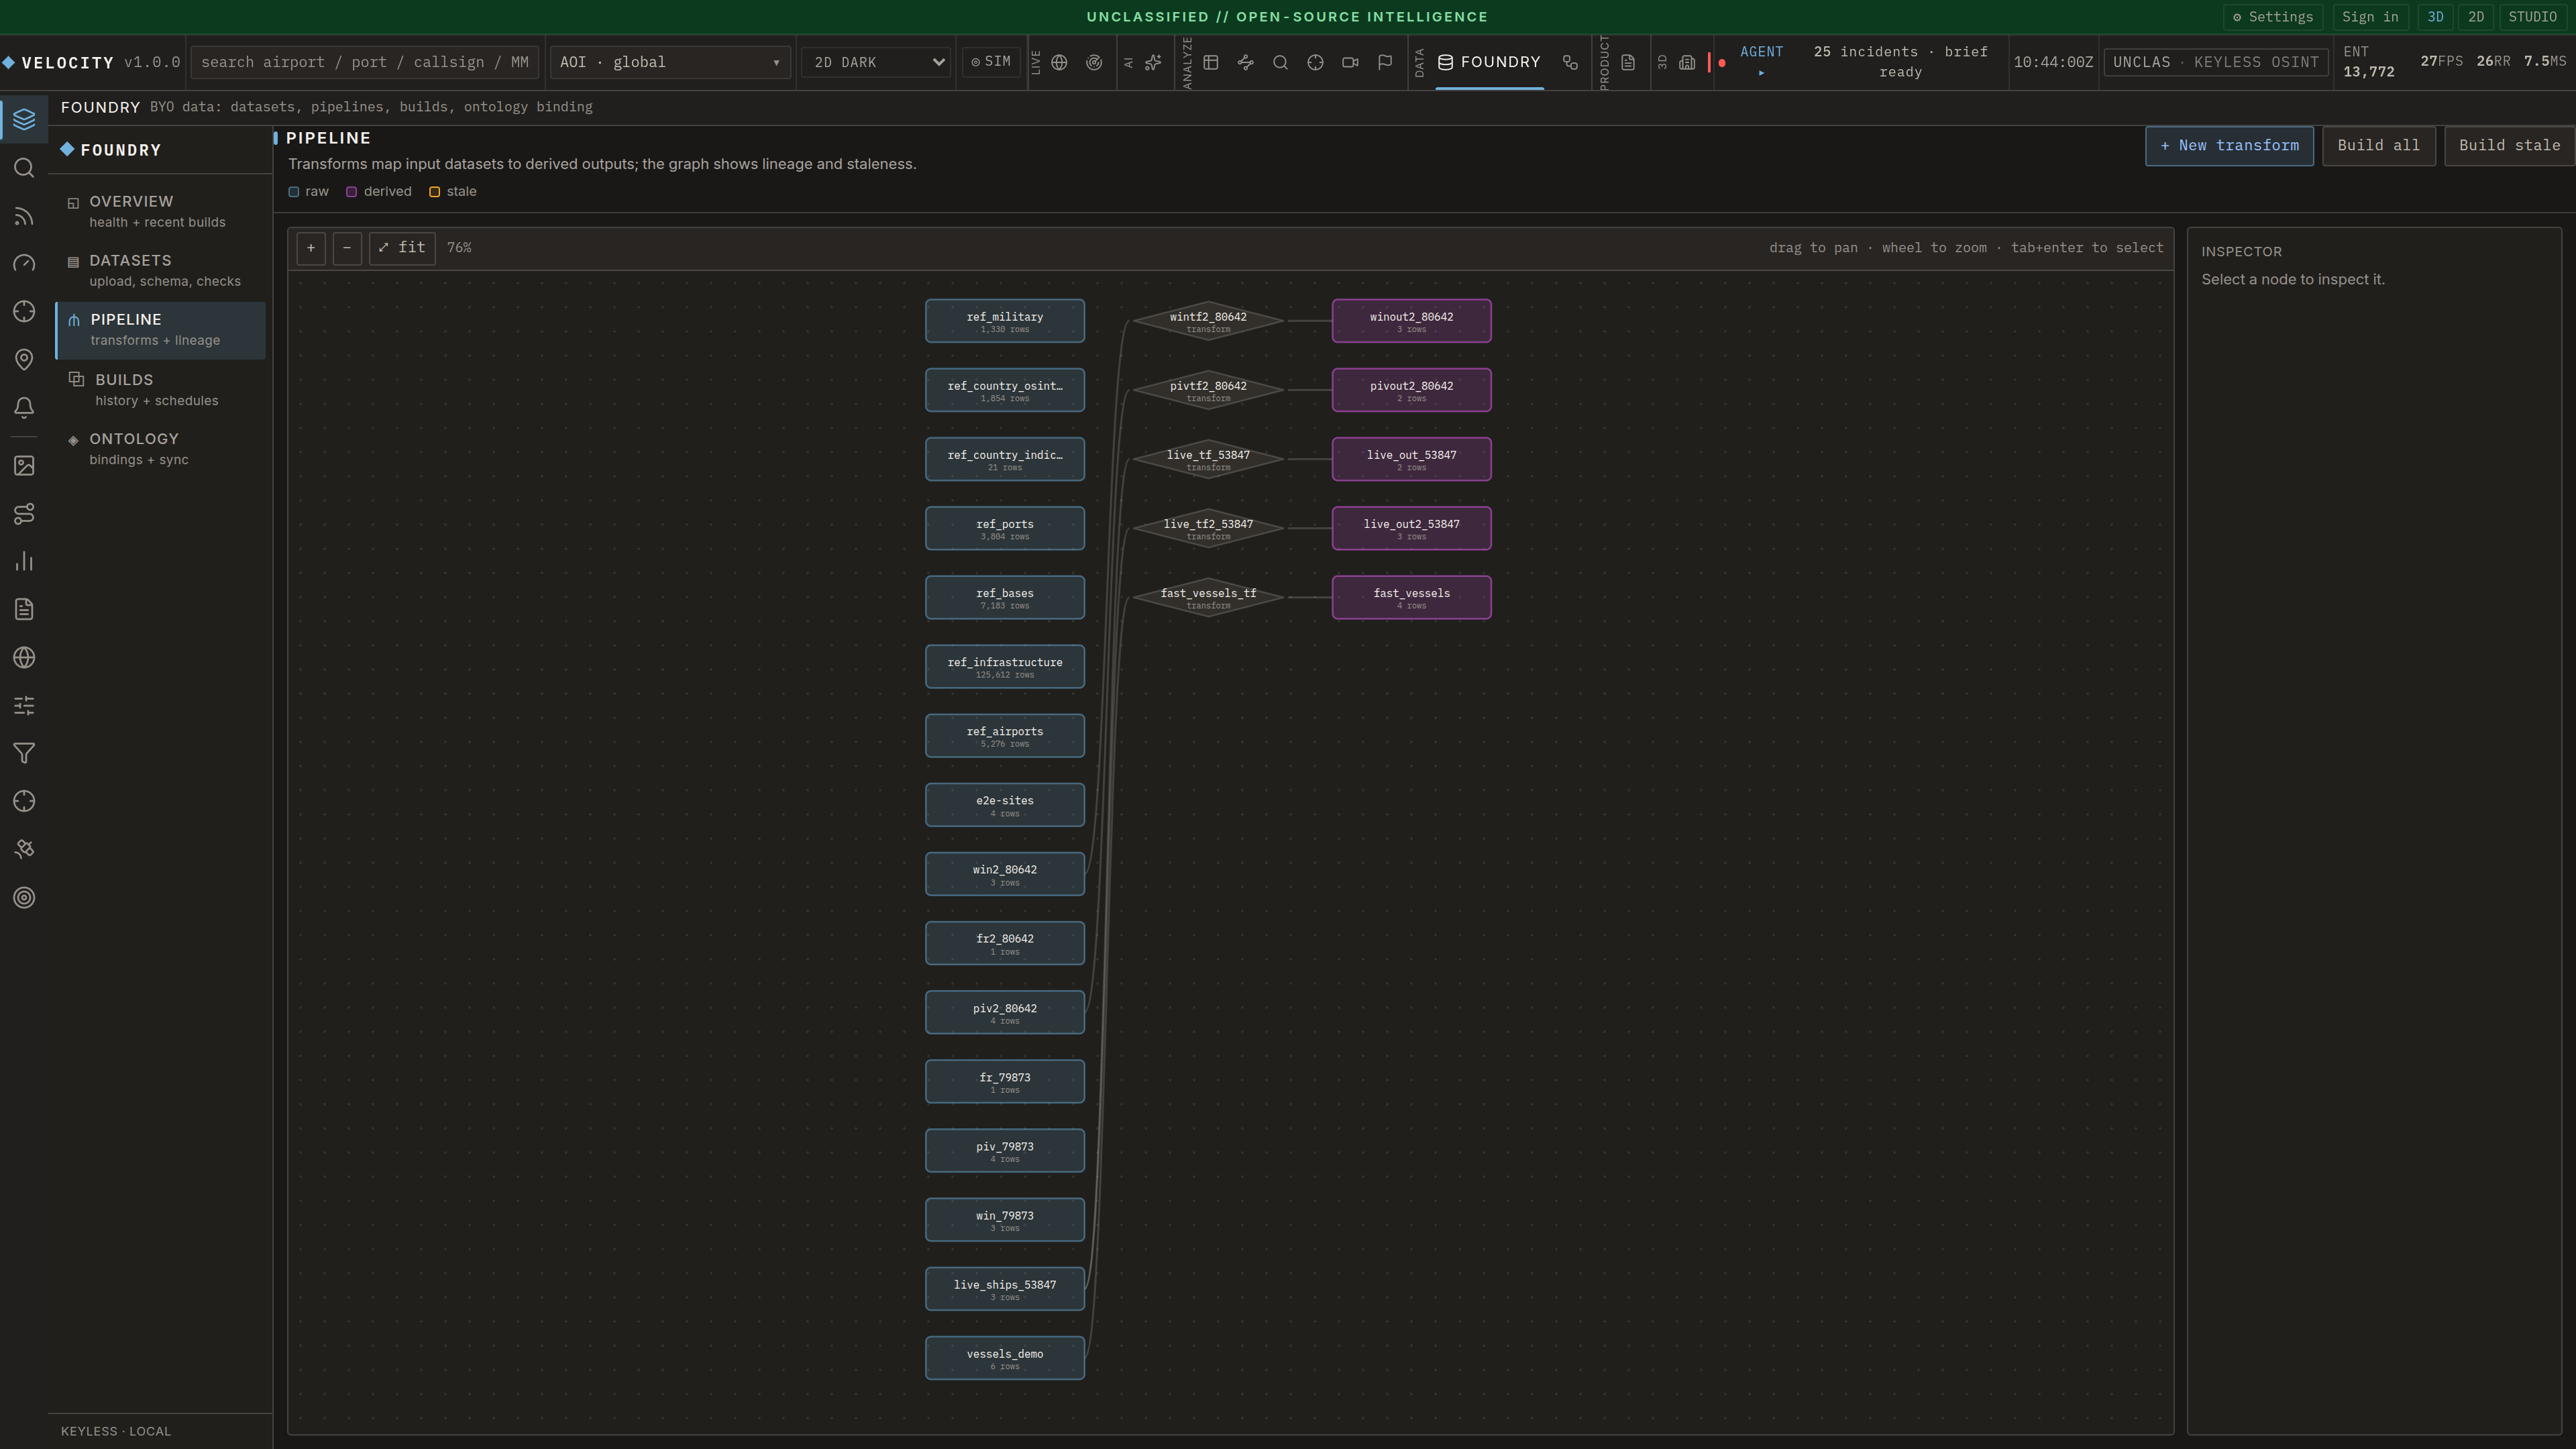Switch to 2D view mode
Screen dimensions: 2576x1449
[x=2475, y=17]
